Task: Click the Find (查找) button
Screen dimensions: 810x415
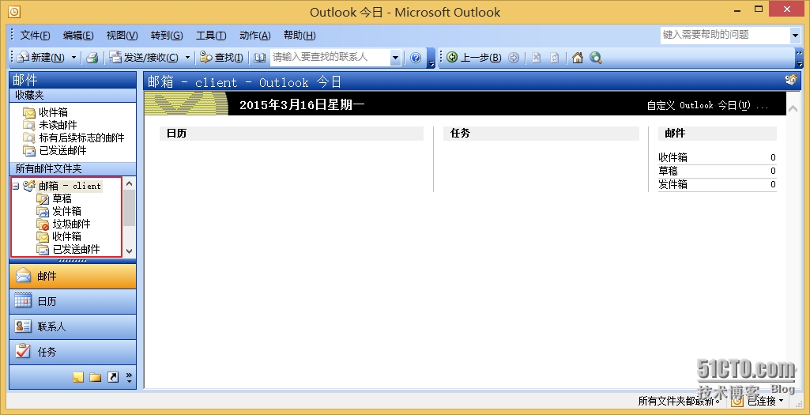Action: pos(221,58)
